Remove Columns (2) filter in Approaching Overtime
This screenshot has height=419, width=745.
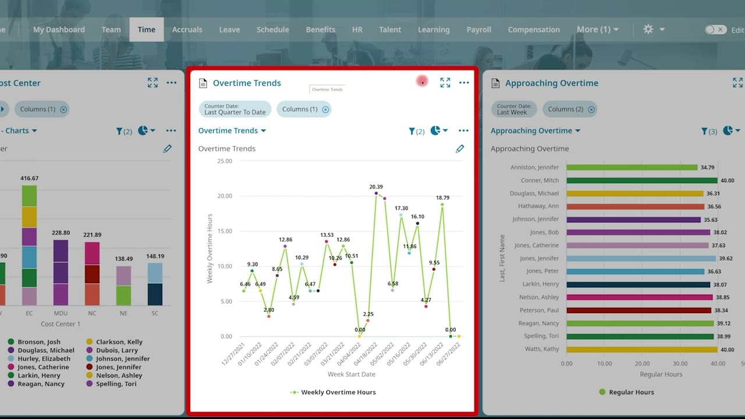point(591,109)
